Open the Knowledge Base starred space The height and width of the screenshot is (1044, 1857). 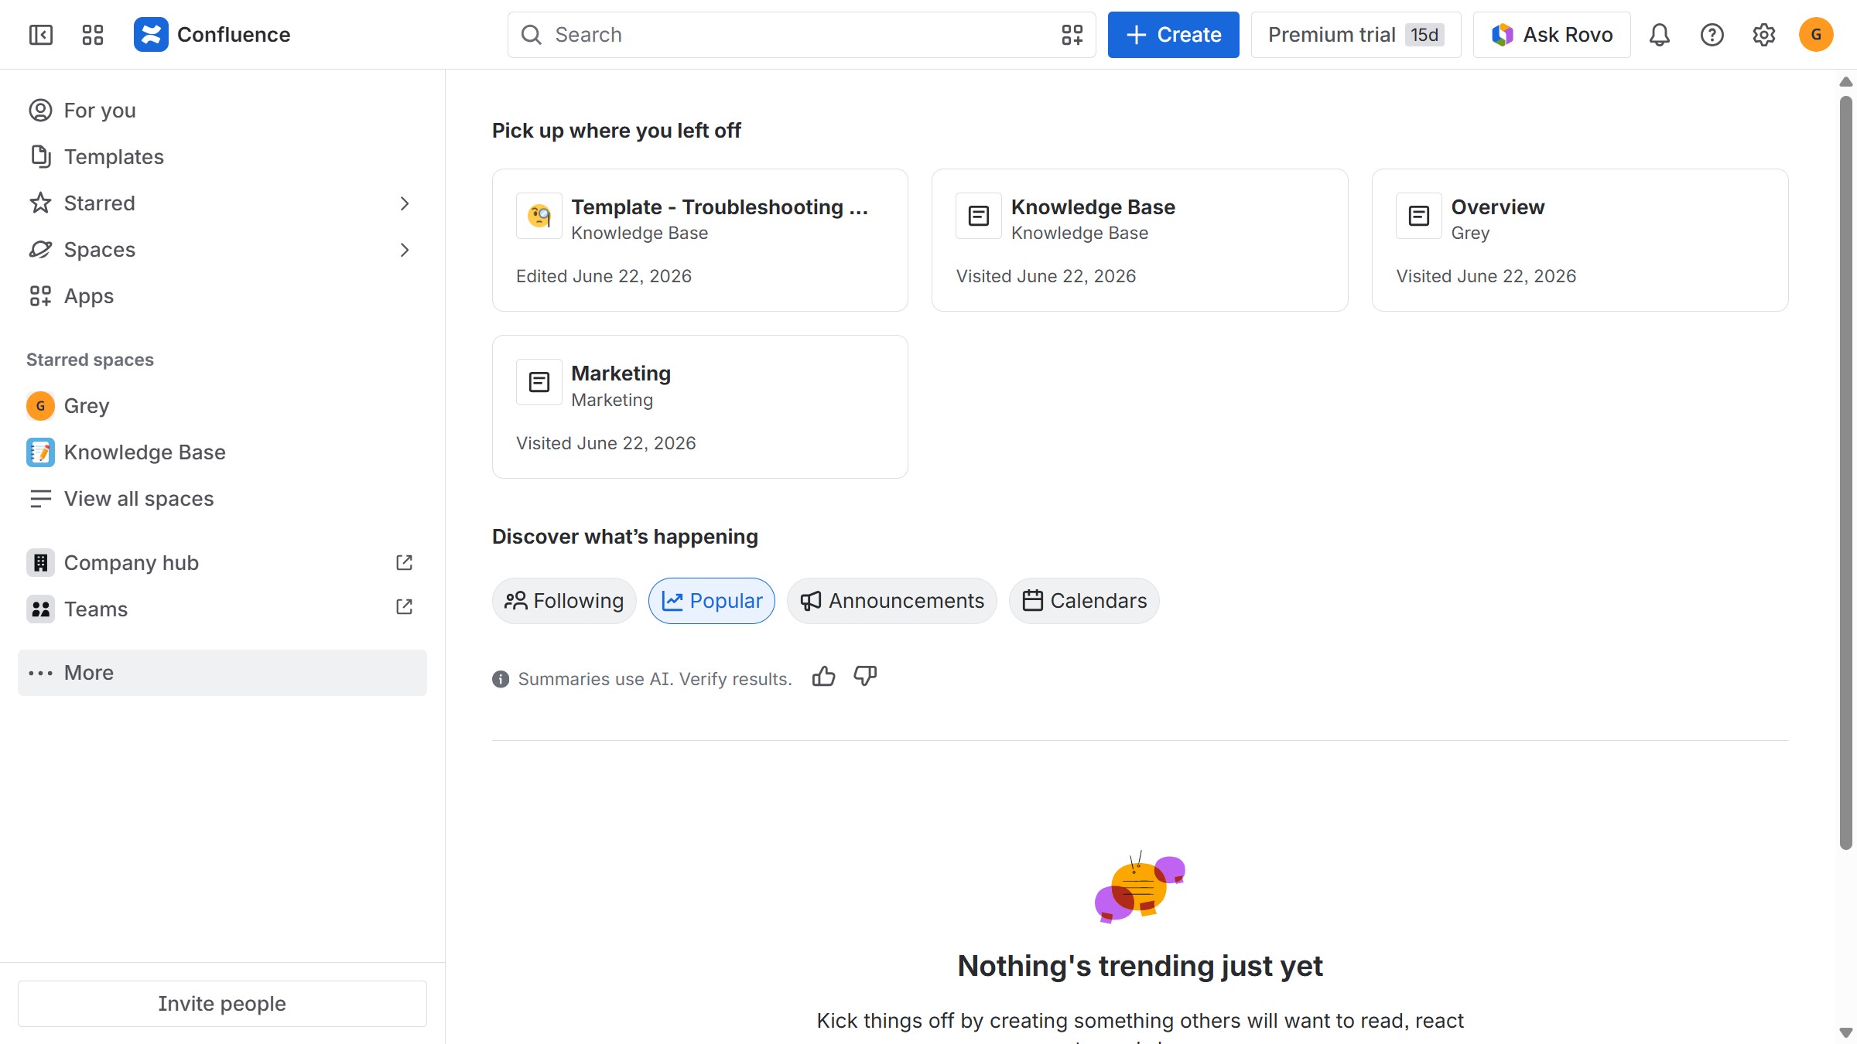[x=222, y=452]
